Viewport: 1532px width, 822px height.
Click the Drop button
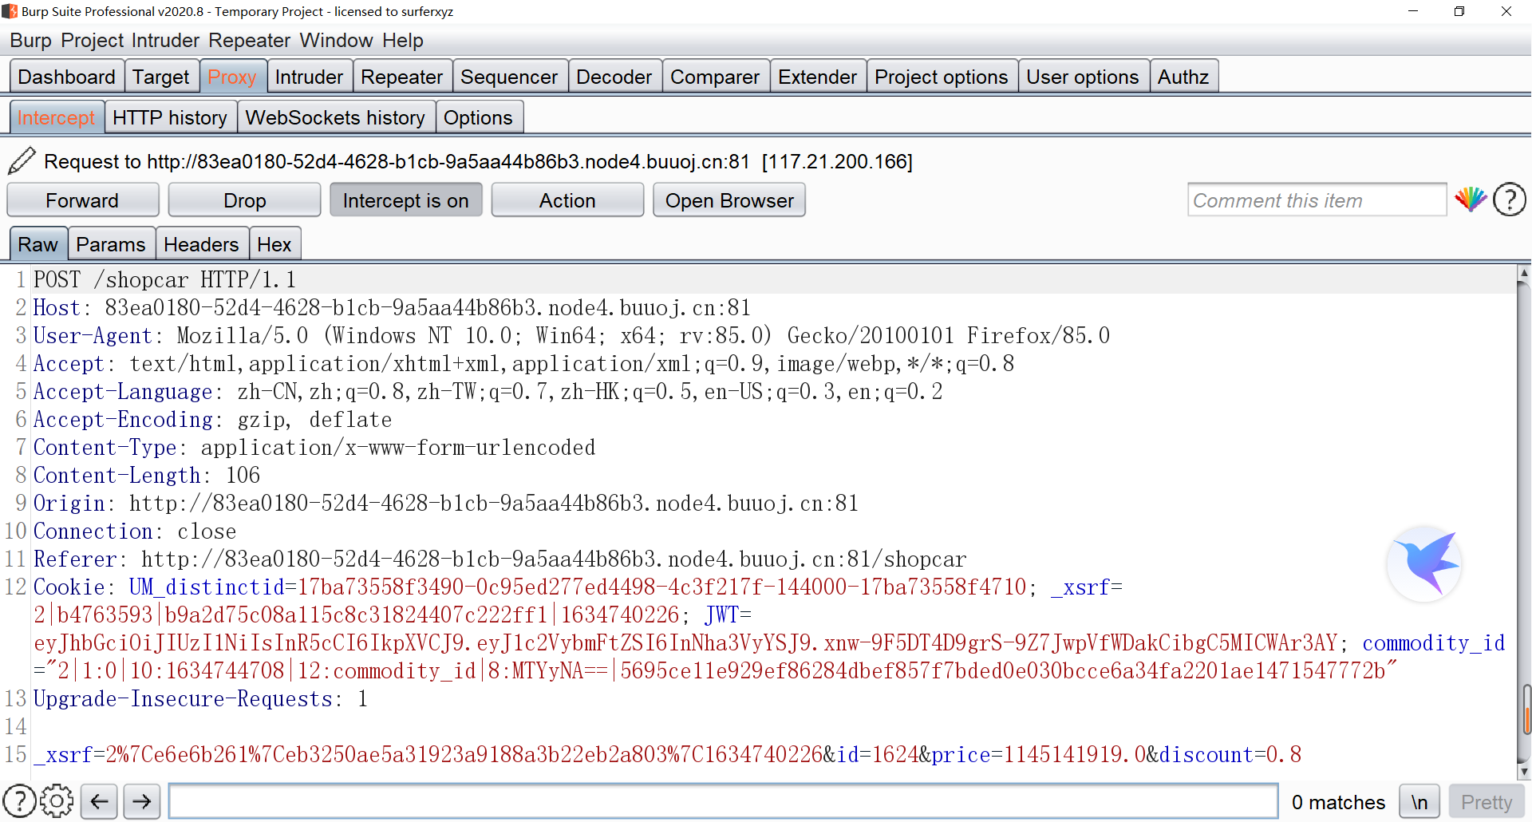(x=245, y=200)
